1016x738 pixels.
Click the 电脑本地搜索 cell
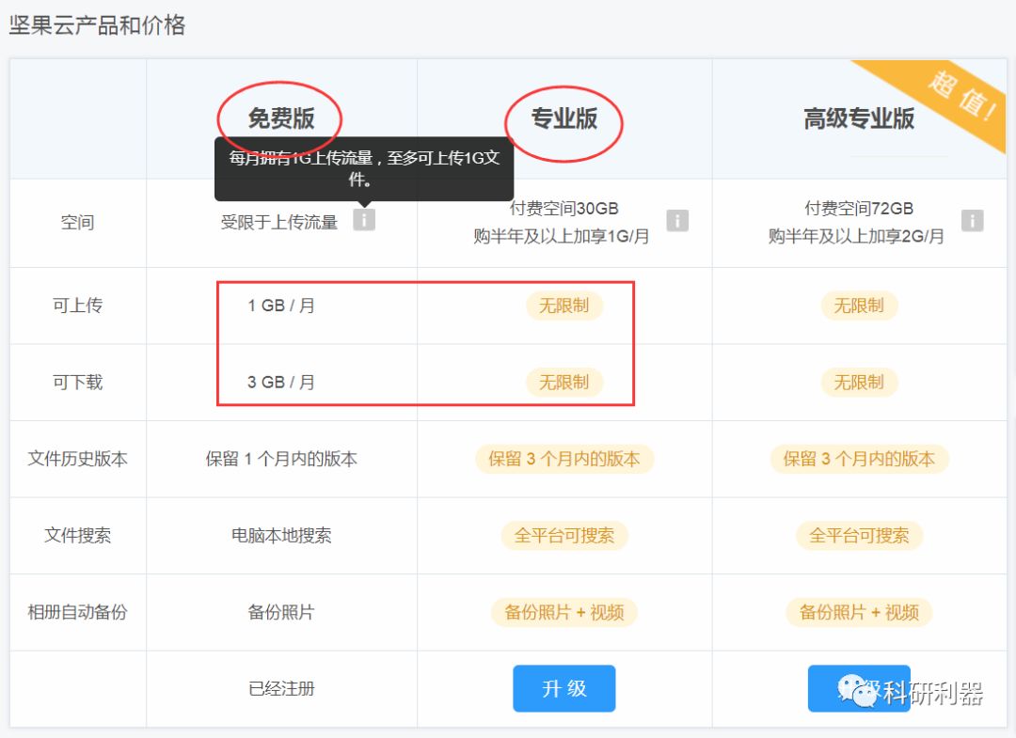click(x=281, y=535)
